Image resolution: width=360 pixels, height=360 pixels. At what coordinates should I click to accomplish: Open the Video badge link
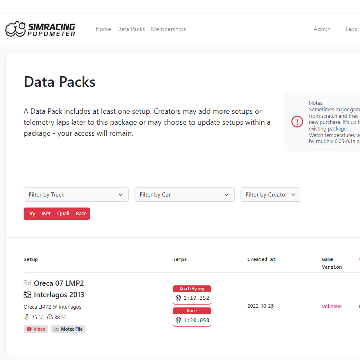(x=36, y=329)
